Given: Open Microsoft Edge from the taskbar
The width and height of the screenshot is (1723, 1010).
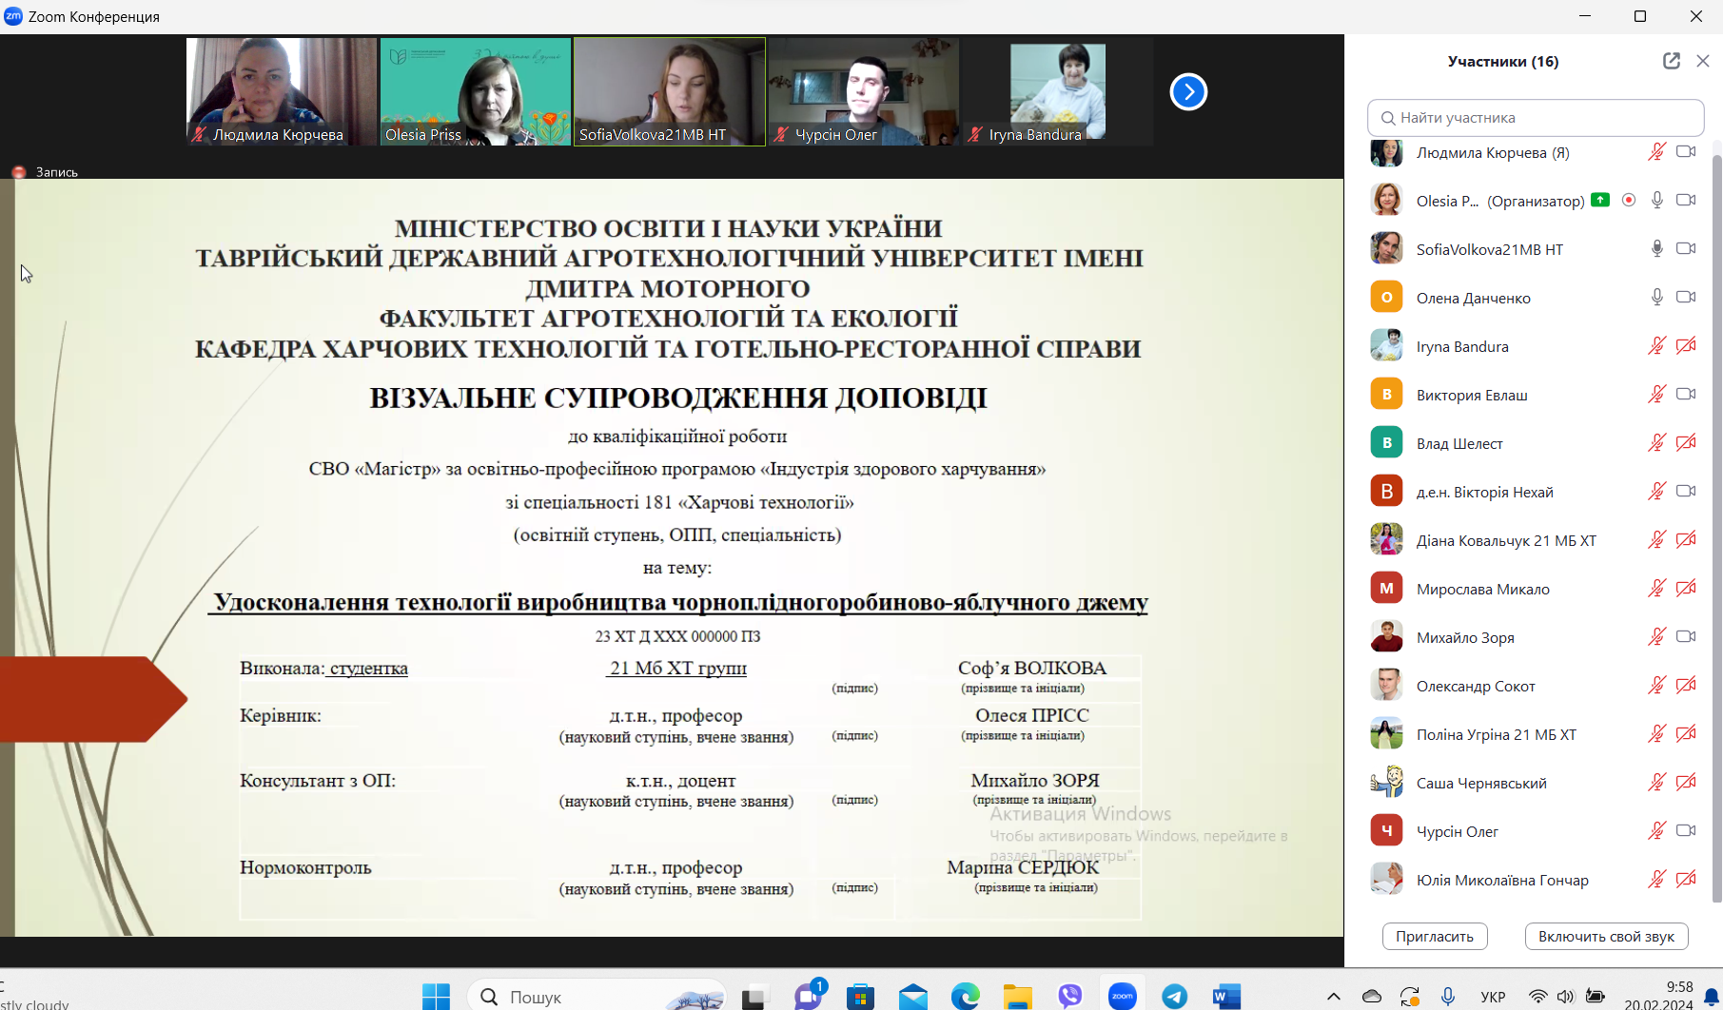Looking at the screenshot, I should pyautogui.click(x=966, y=996).
